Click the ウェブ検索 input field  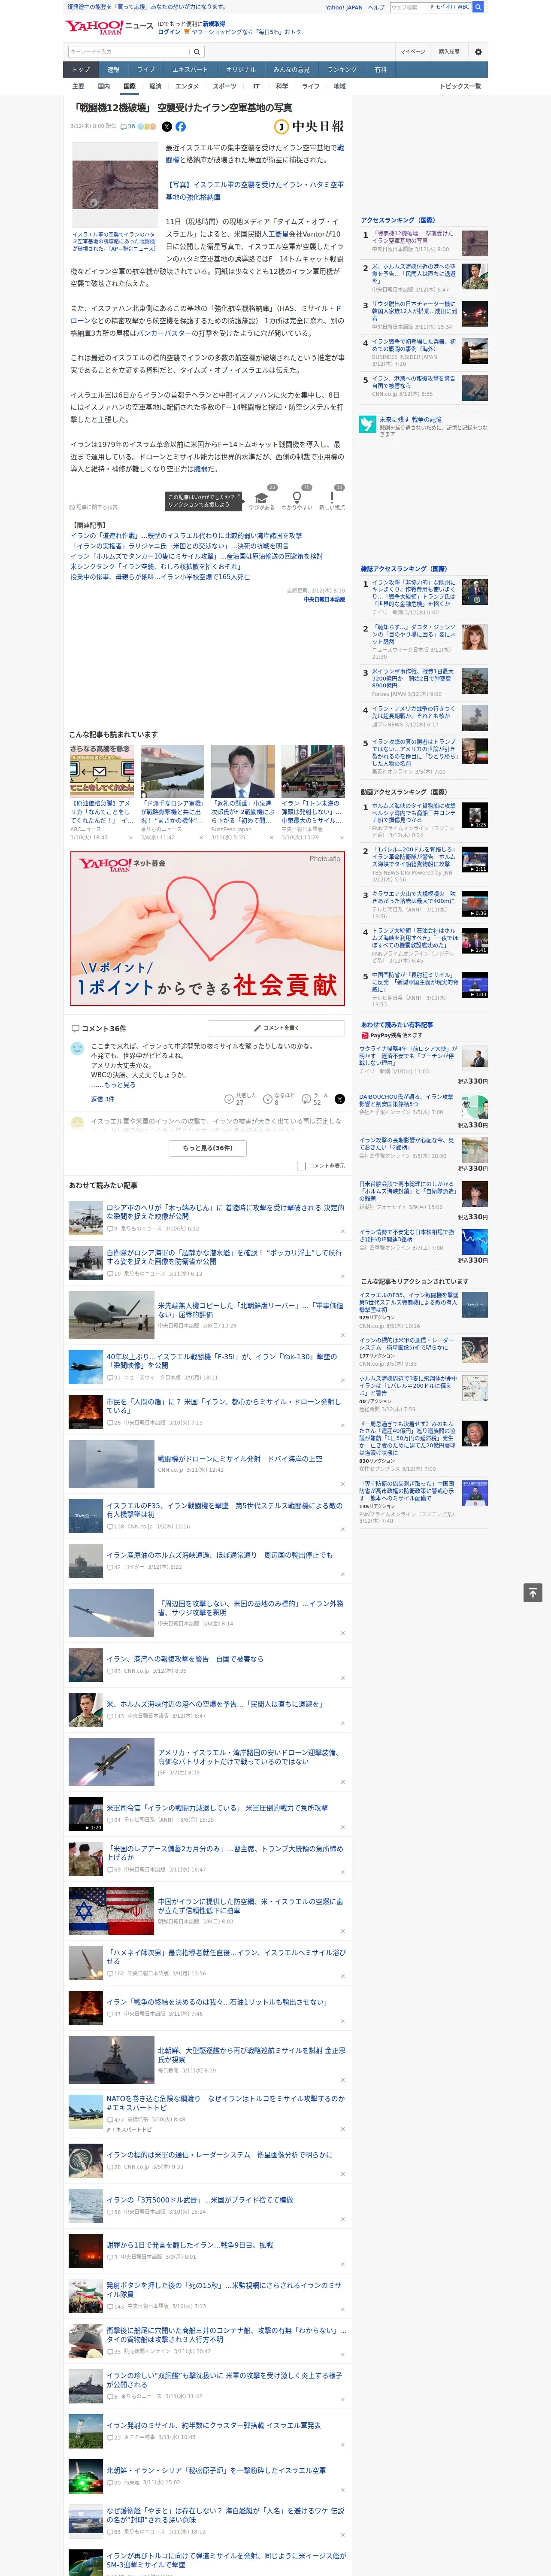[x=409, y=7]
